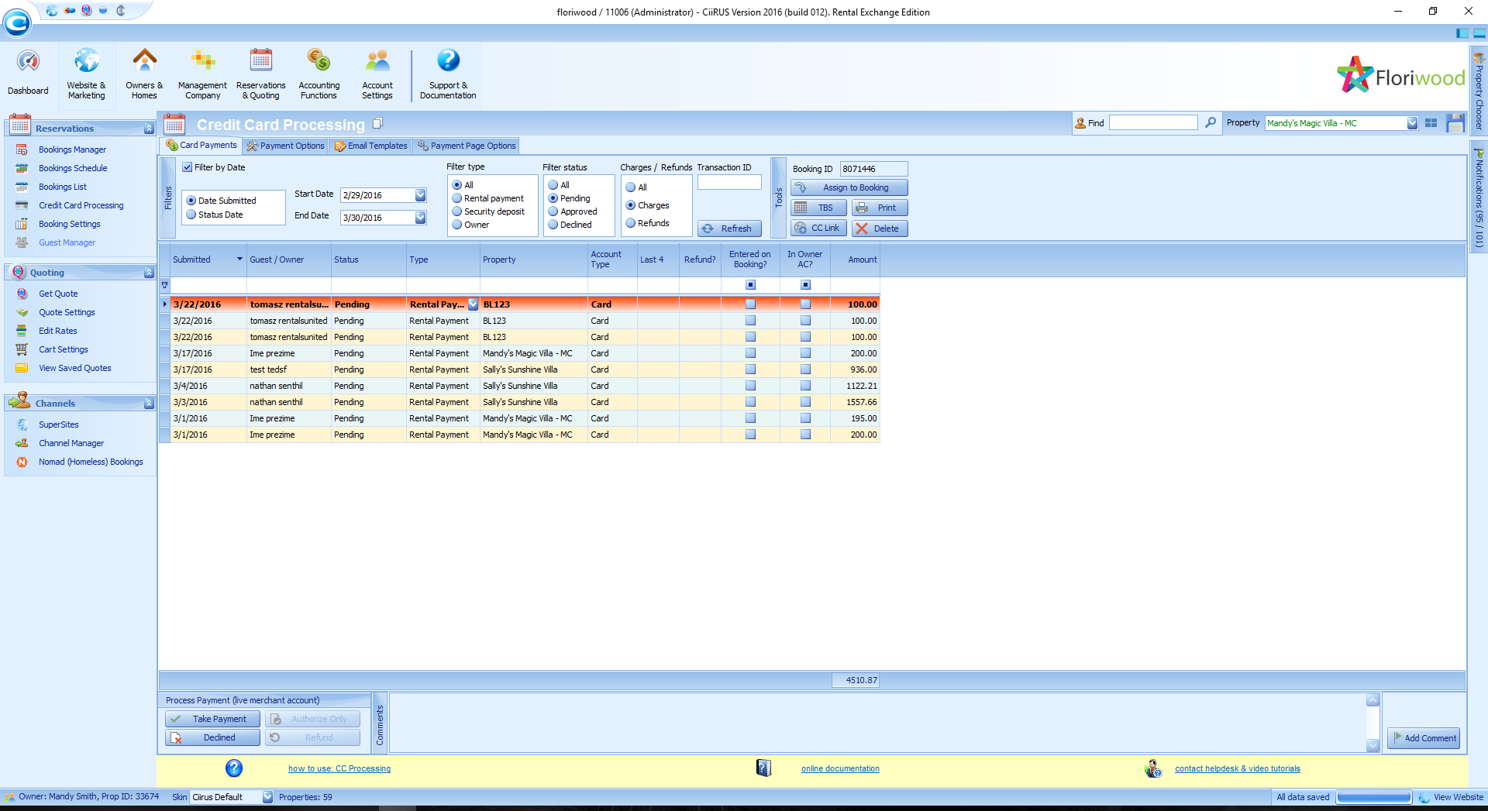Viewport: 1488px width, 811px height.
Task: Click the Find magnifier search icon
Action: coord(1211,122)
